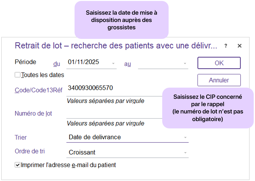The width and height of the screenshot is (255, 181).
Task: Enable the Toutes les dates checkbox
Action: [x=18, y=75]
